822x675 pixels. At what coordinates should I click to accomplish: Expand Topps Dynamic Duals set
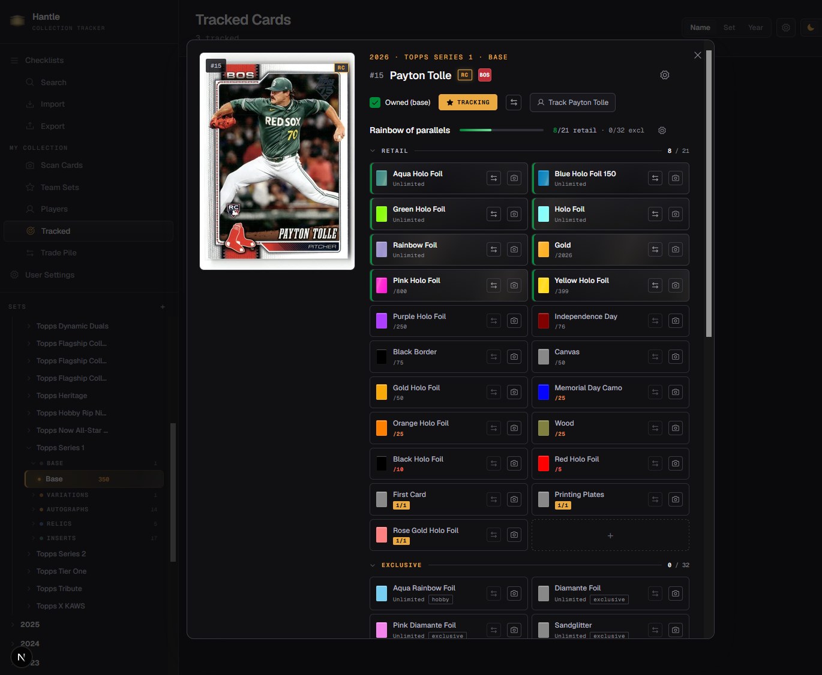coord(29,326)
